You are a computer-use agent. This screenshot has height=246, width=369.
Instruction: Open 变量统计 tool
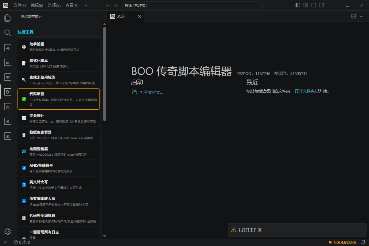click(59, 118)
